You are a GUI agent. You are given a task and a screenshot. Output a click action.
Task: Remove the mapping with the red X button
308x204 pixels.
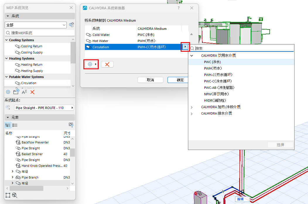point(107,64)
